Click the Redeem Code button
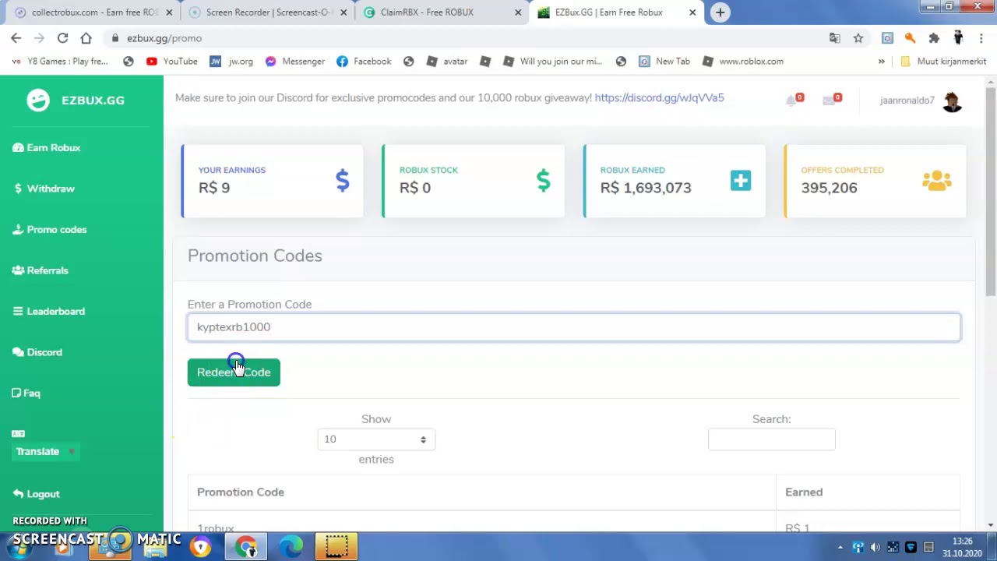997x561 pixels. tap(234, 372)
